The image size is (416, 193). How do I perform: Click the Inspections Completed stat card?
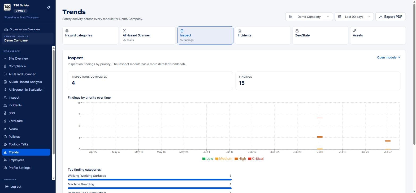tap(150, 81)
